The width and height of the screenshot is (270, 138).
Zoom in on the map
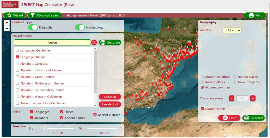[7, 23]
